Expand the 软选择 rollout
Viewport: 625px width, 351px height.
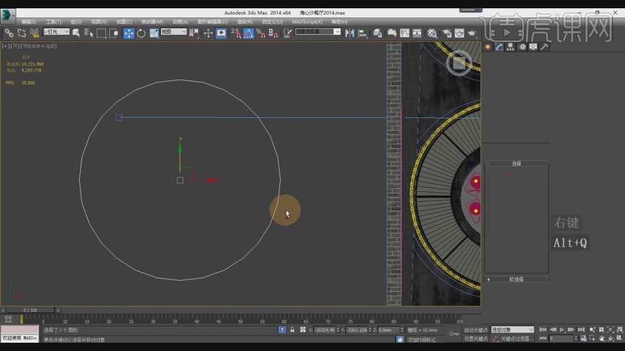tap(516, 279)
